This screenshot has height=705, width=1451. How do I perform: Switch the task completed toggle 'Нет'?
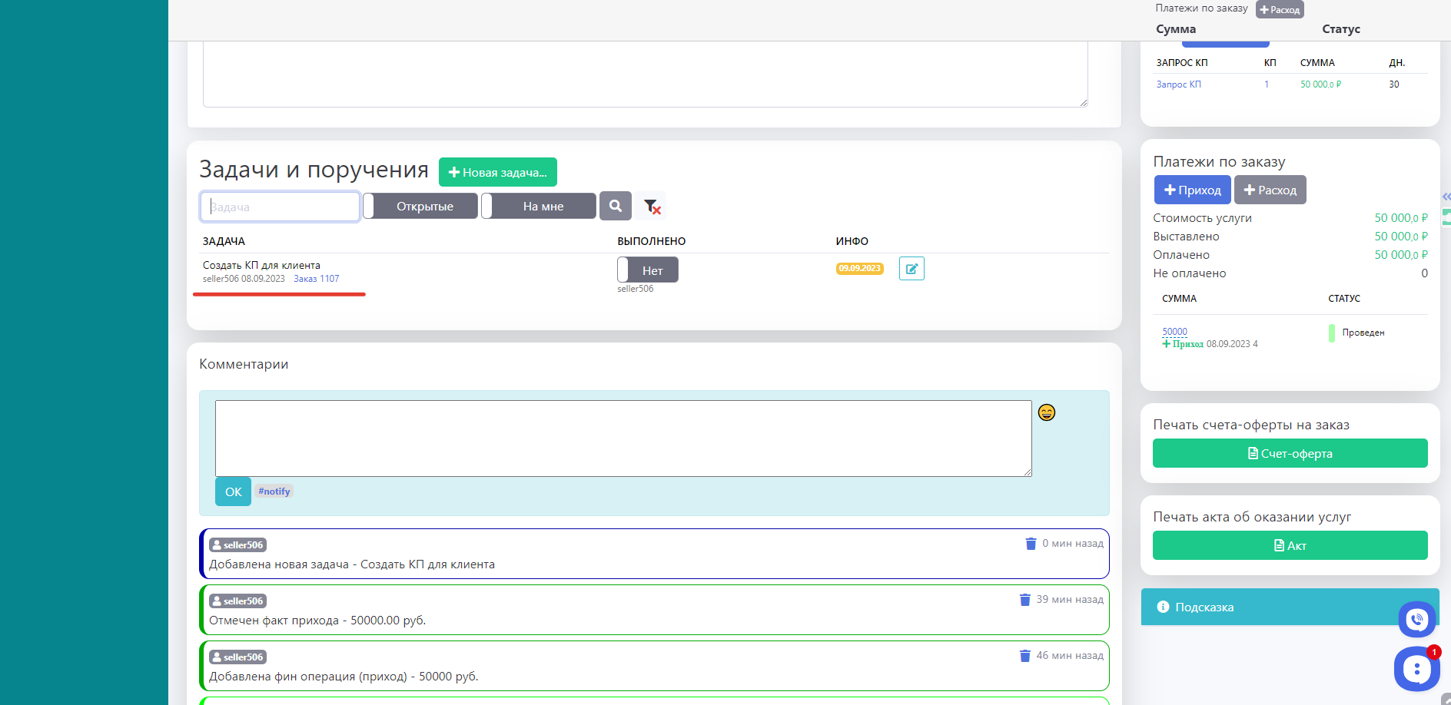point(647,270)
